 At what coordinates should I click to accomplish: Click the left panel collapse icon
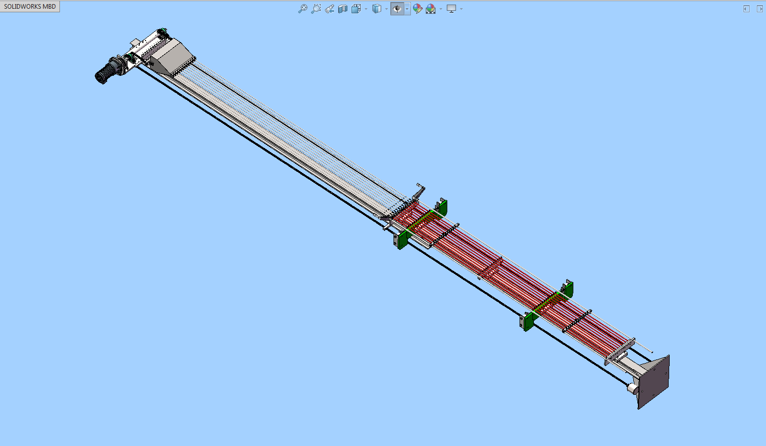point(747,9)
